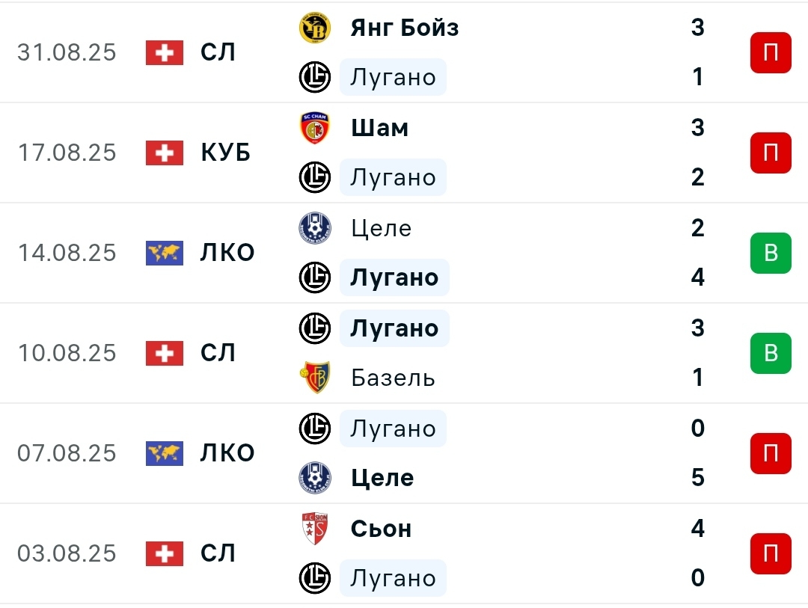Select the 07.08.25 match date
Screen dimensions: 808x608
[67, 453]
